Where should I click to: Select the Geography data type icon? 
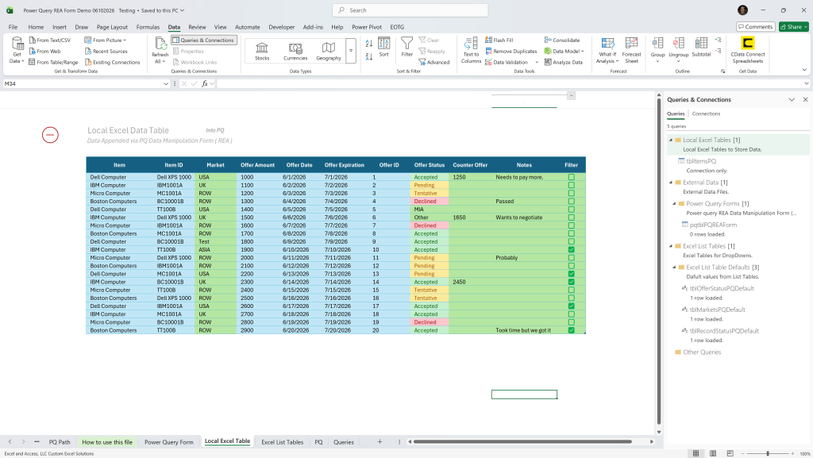[x=328, y=51]
